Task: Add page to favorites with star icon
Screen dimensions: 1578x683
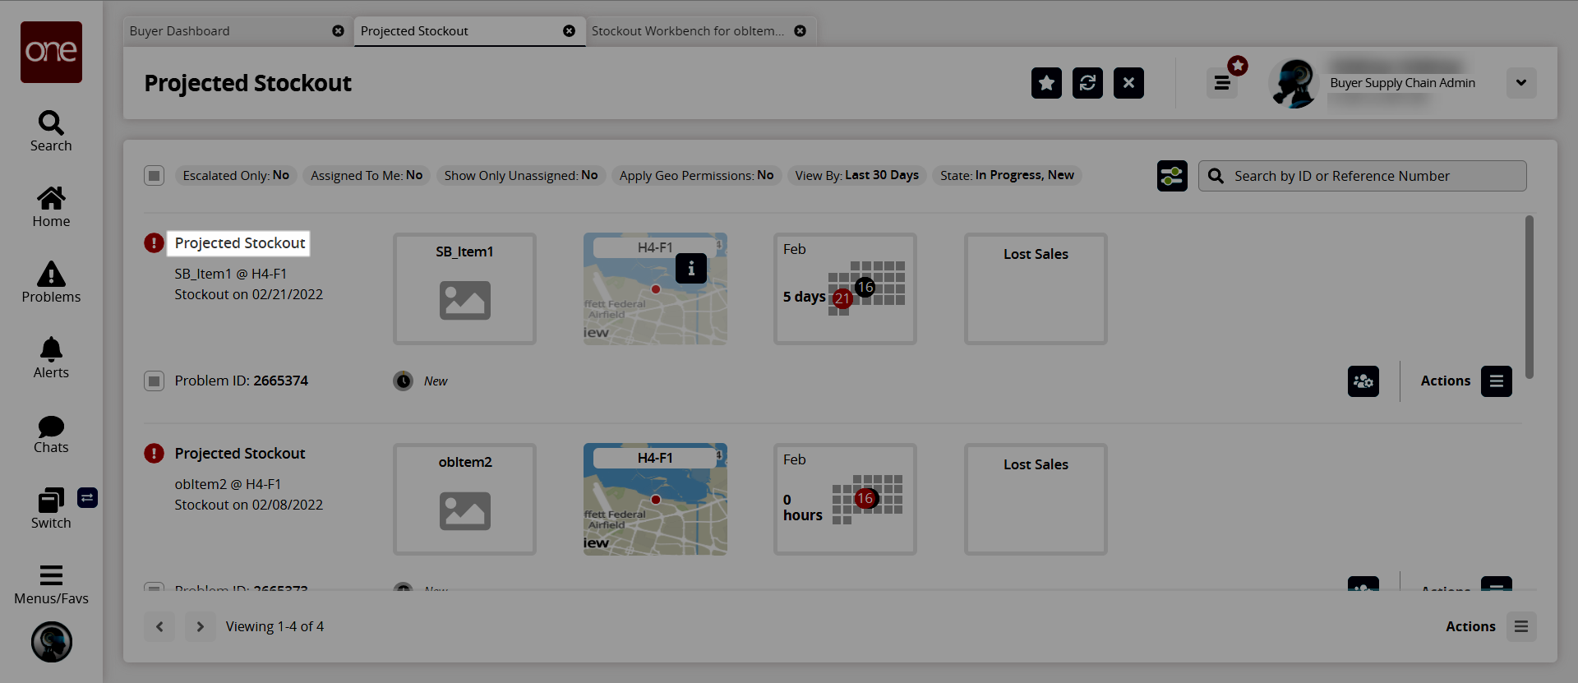Action: [x=1046, y=83]
